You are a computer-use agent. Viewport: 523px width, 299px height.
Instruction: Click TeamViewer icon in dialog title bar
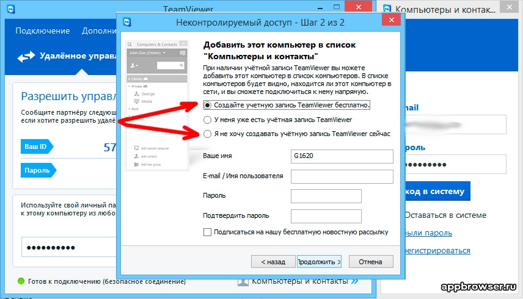pyautogui.click(x=127, y=23)
